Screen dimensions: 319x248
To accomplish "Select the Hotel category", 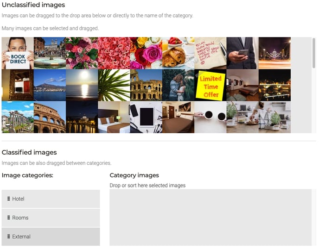I will click(51, 199).
